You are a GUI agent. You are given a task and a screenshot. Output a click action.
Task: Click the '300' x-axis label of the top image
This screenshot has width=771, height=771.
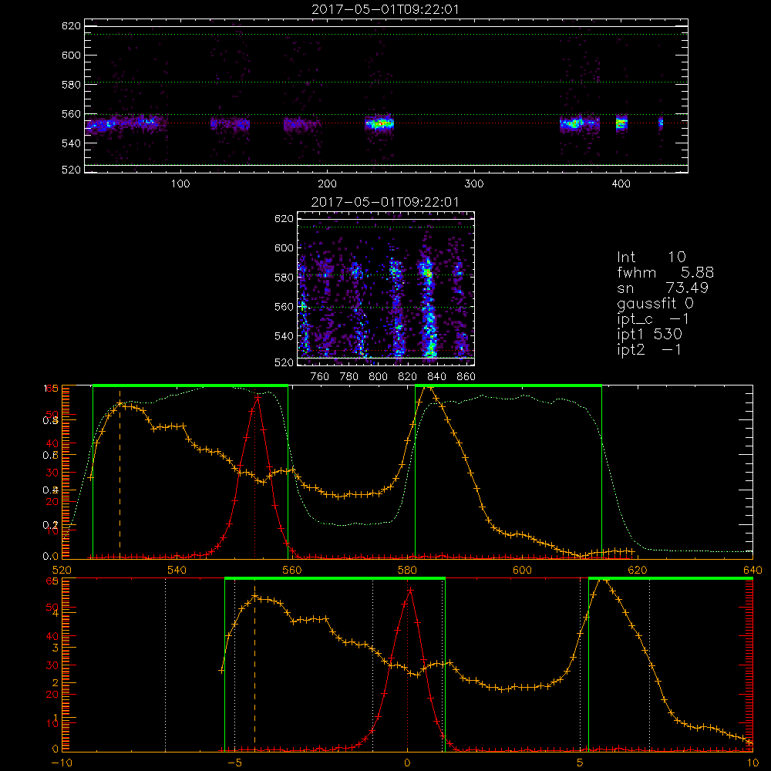(474, 184)
